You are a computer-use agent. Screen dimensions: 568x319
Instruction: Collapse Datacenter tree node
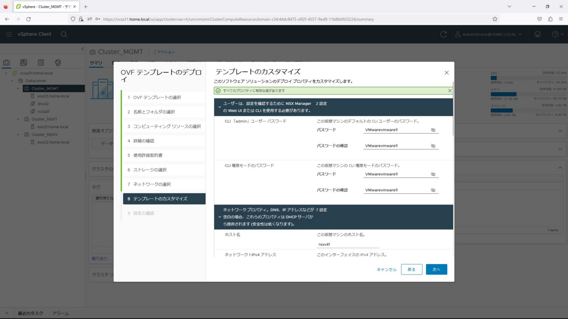tap(12, 81)
